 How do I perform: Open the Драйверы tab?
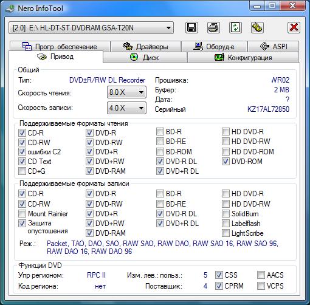[146, 46]
